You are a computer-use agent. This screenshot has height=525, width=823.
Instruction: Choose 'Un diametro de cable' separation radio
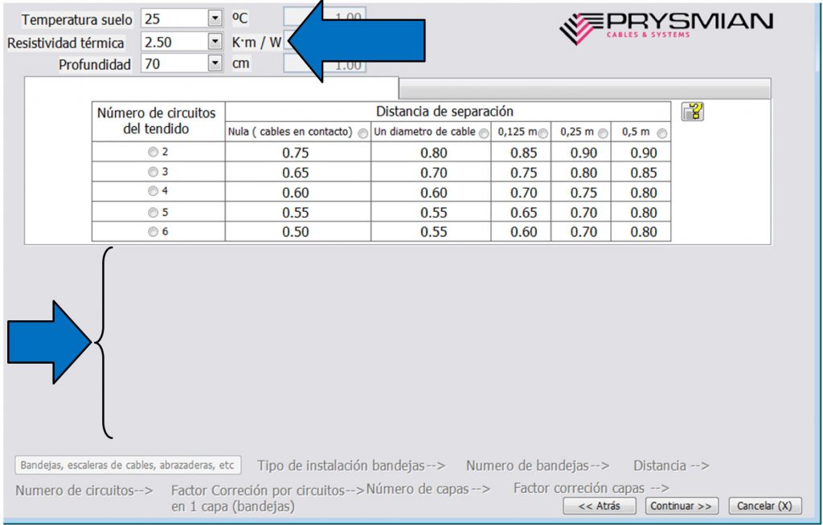pyautogui.click(x=483, y=134)
